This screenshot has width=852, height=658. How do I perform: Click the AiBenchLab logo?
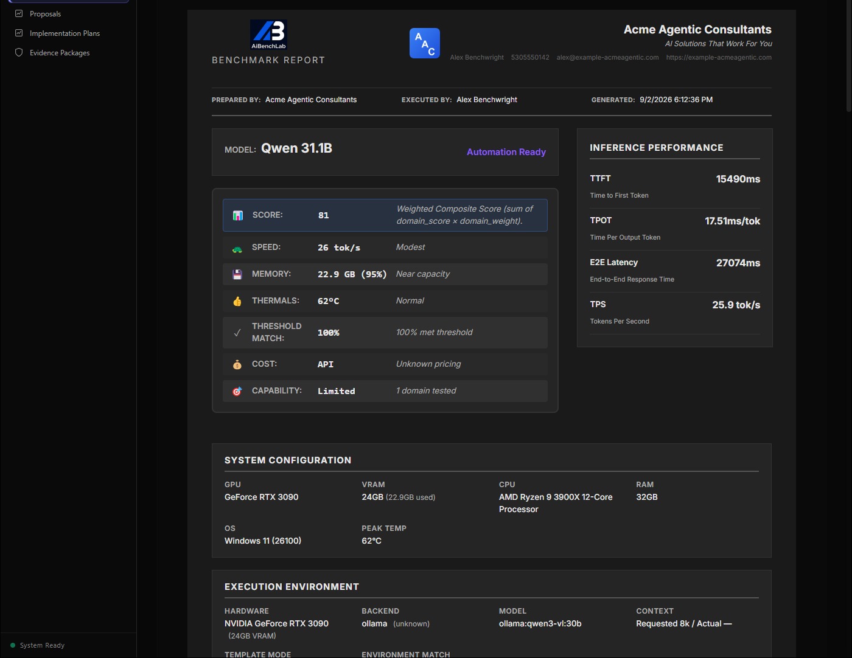click(x=268, y=35)
